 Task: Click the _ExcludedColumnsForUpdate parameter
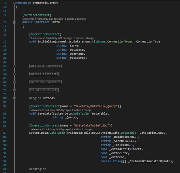tap(149, 161)
